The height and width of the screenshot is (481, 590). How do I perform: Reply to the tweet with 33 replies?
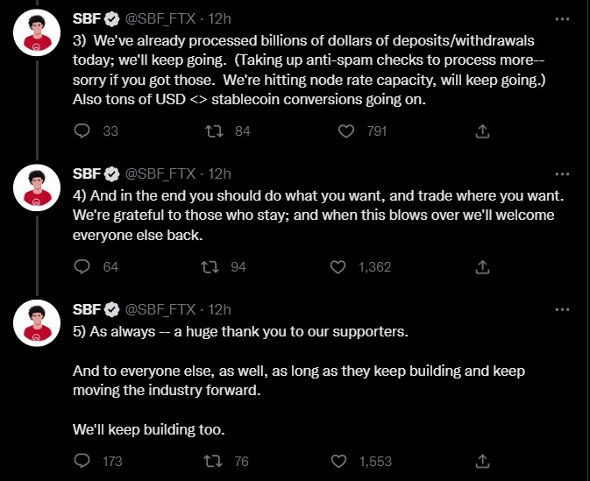82,131
